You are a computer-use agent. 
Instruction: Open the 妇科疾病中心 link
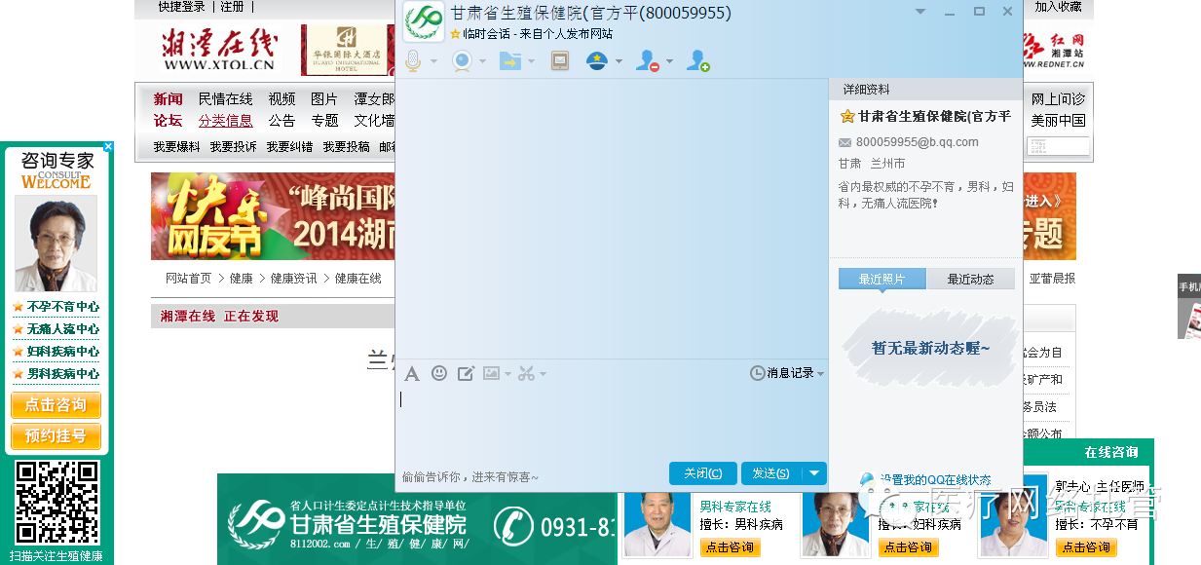pos(62,352)
